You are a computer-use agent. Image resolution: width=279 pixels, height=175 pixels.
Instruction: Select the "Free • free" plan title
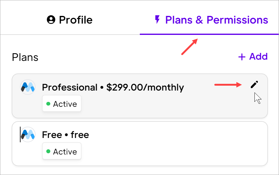(x=65, y=135)
